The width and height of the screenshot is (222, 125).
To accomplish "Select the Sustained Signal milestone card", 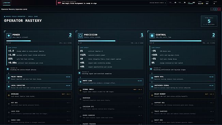I will (x=182, y=86).
